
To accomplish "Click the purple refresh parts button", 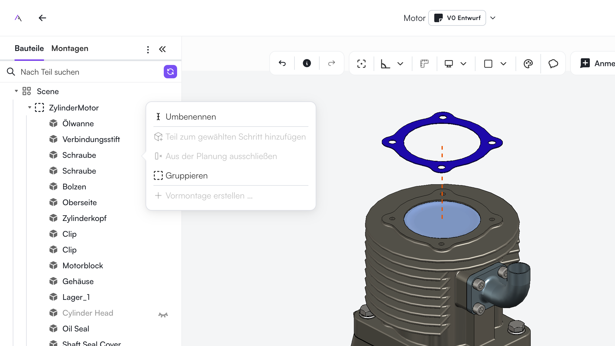I will click(170, 72).
